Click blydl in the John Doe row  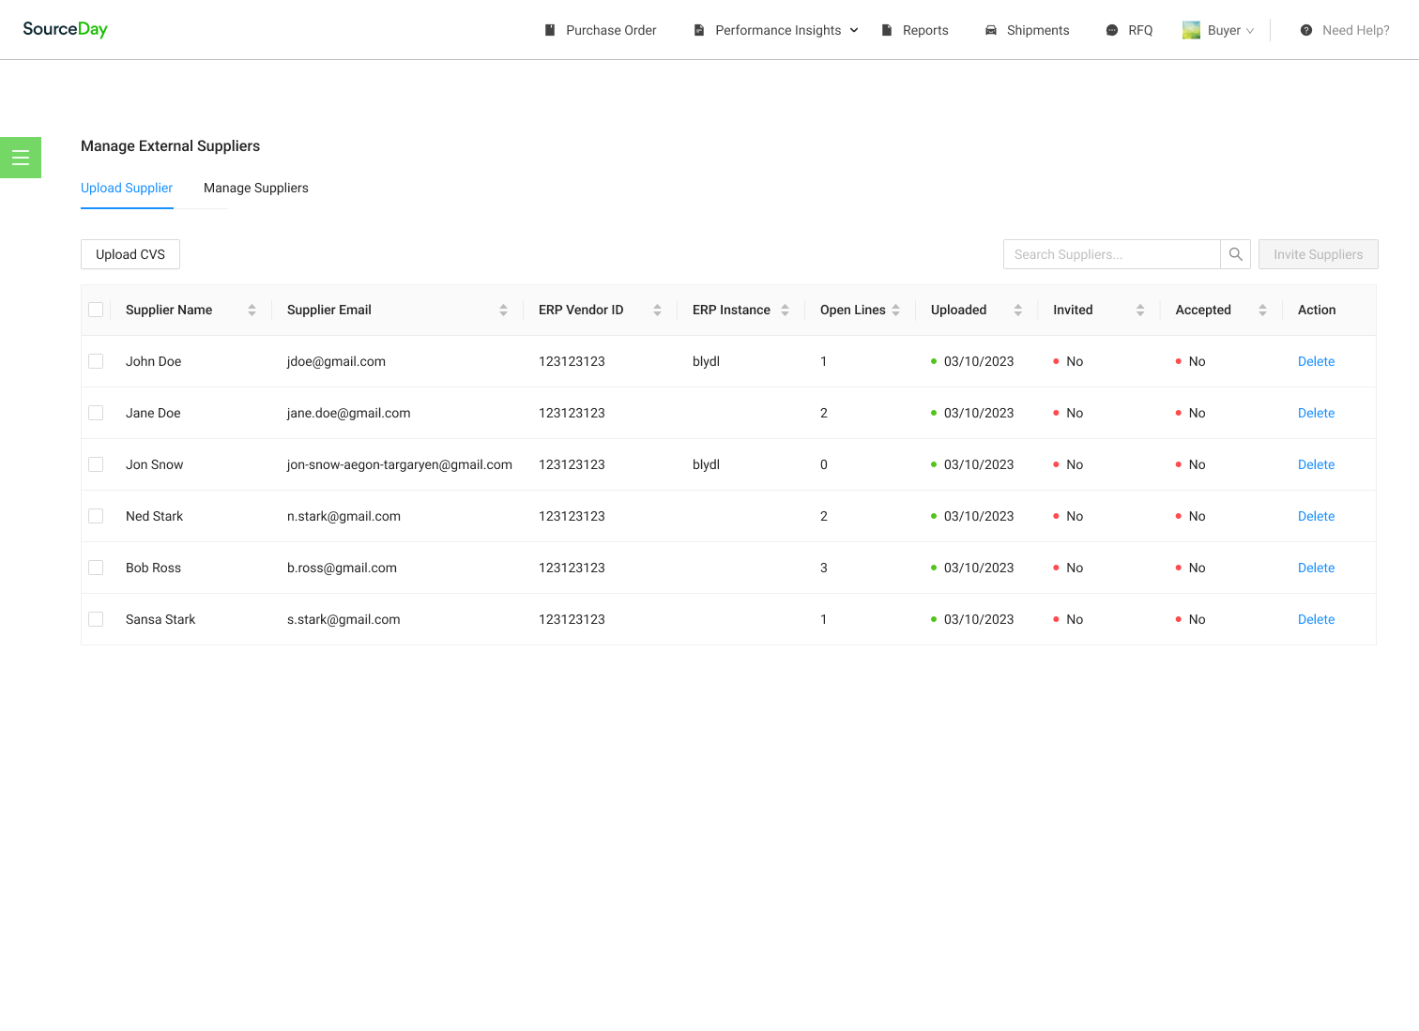706,361
